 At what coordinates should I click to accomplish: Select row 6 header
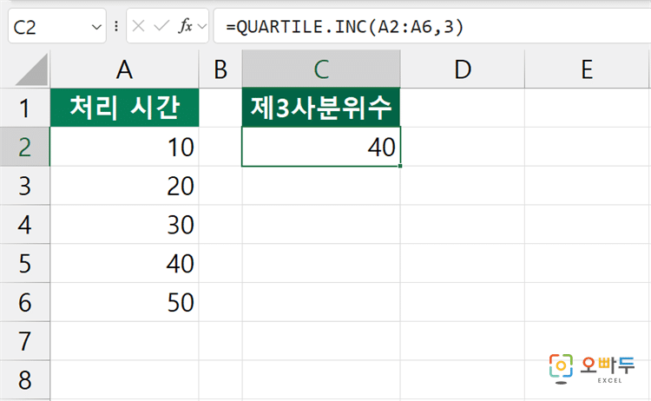(x=24, y=302)
